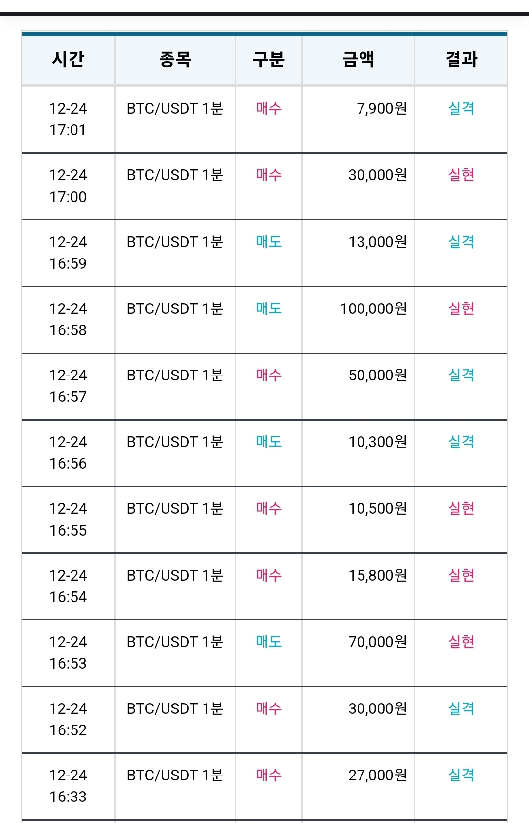Click the 결과 column header
This screenshot has width=529, height=823.
(461, 59)
